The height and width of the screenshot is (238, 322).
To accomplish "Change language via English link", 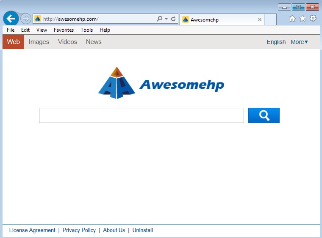I will 276,42.
